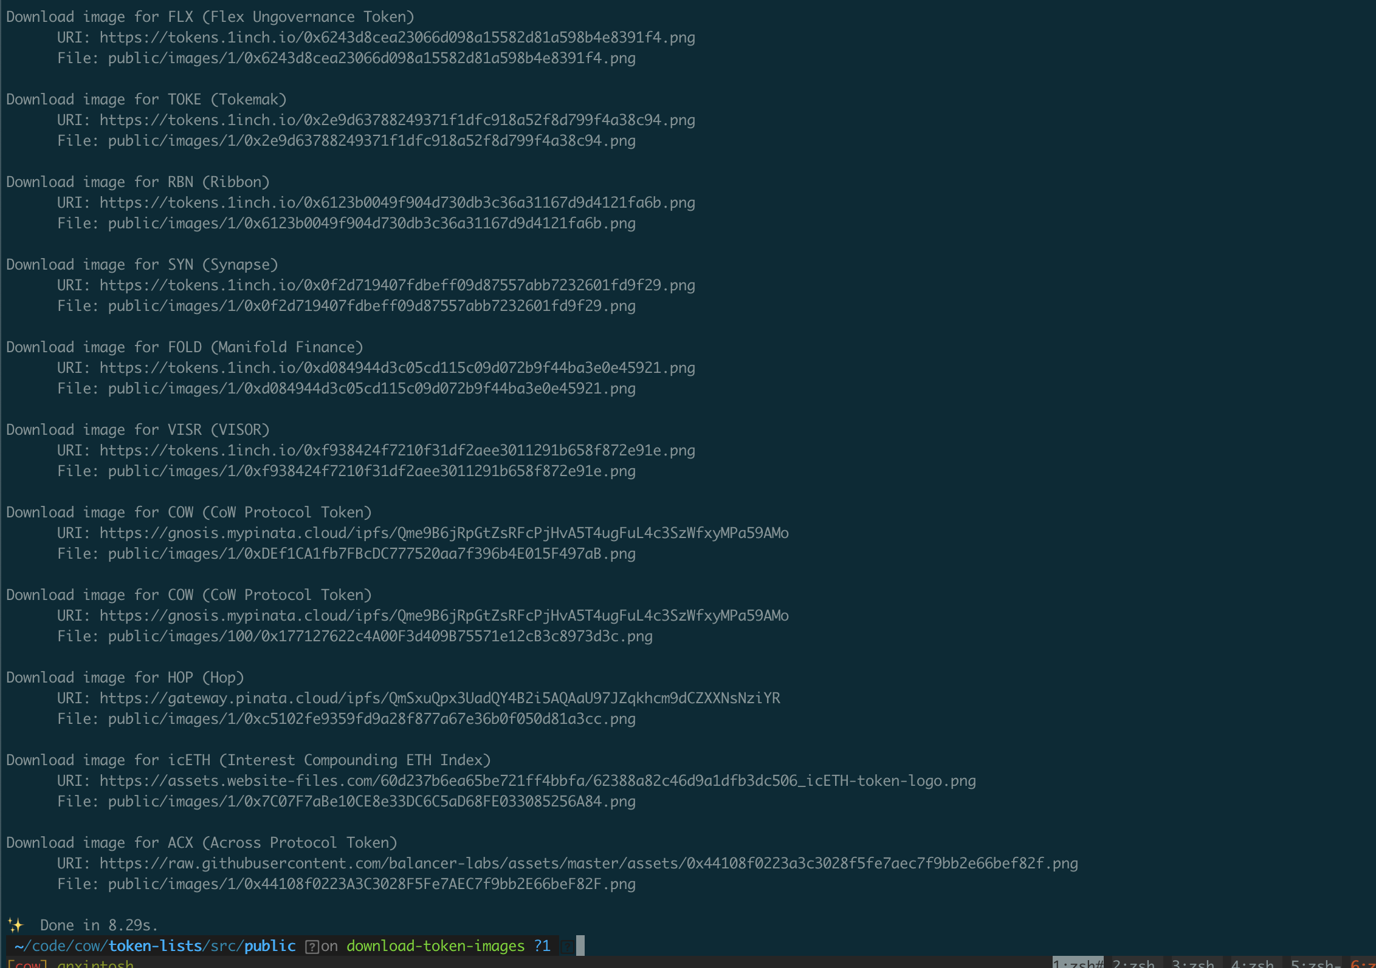Open the HOP gateway.pinata.cloud ipfs URI
This screenshot has height=968, width=1376.
439,698
